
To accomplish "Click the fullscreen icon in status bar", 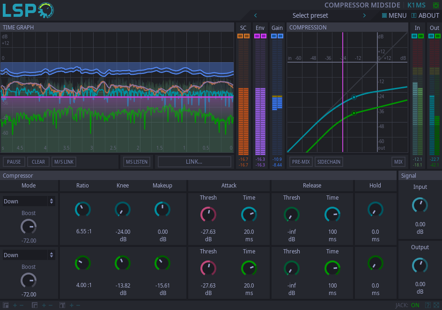I will coord(436,305).
